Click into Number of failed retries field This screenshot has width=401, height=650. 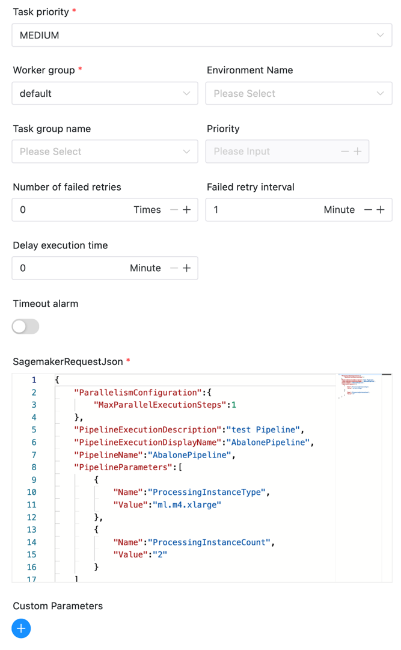(72, 210)
